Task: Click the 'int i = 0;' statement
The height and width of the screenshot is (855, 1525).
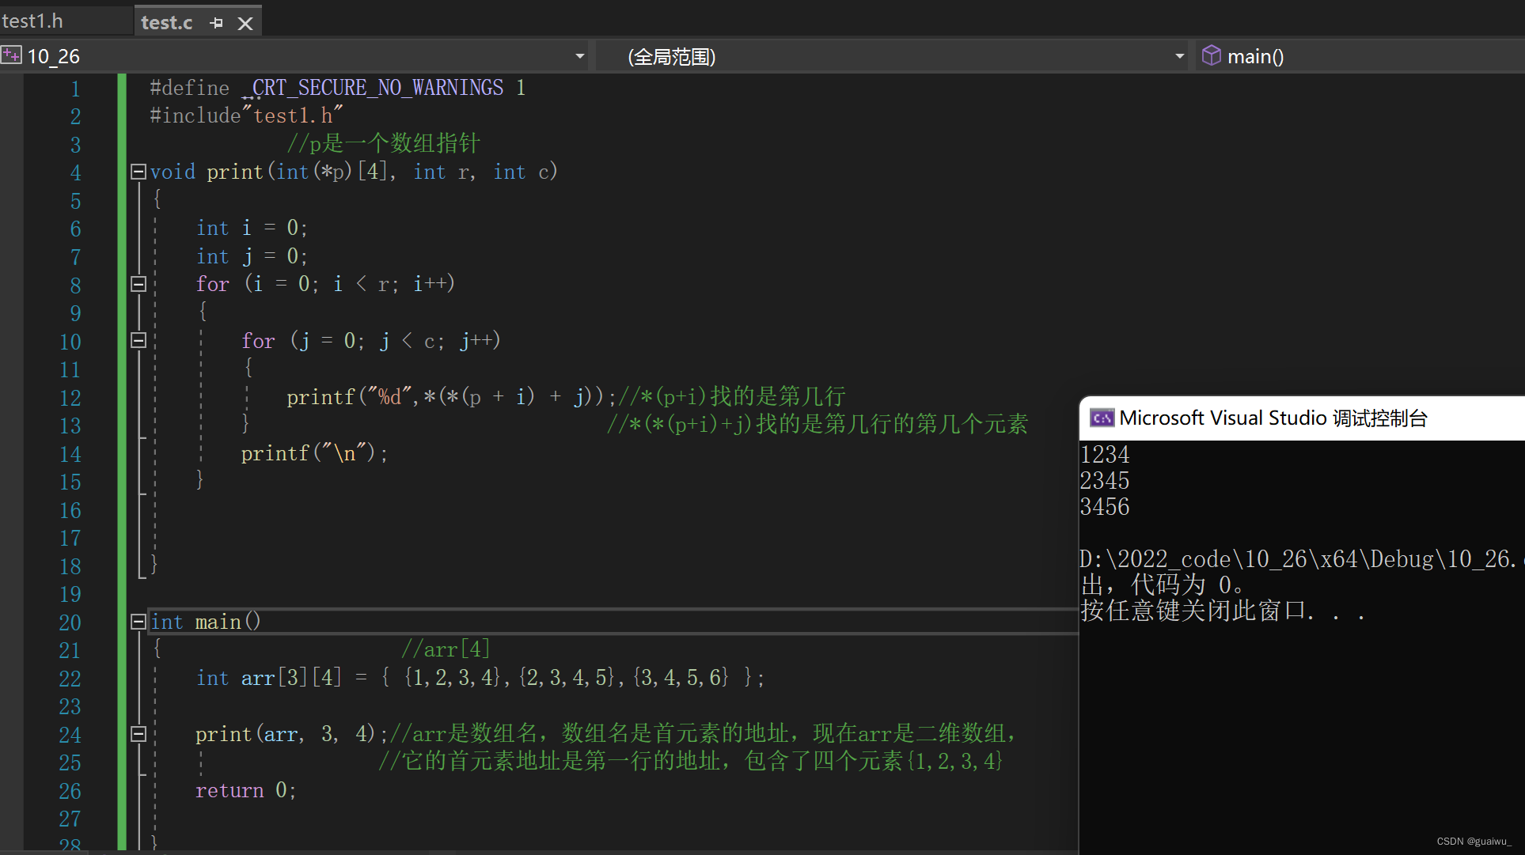Action: pyautogui.click(x=252, y=228)
